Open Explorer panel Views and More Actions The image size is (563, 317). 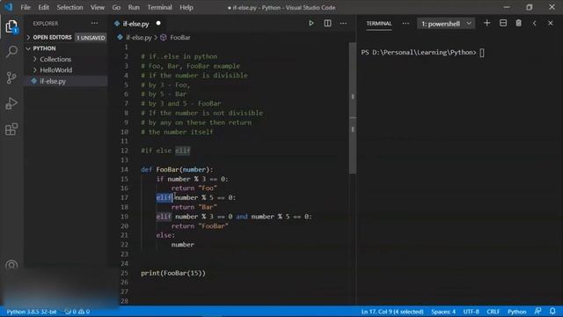pos(94,24)
